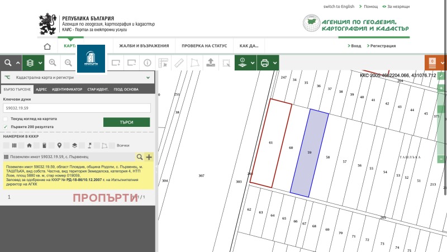Select the info identify tool
This screenshot has height=252, width=447.
(x=148, y=63)
